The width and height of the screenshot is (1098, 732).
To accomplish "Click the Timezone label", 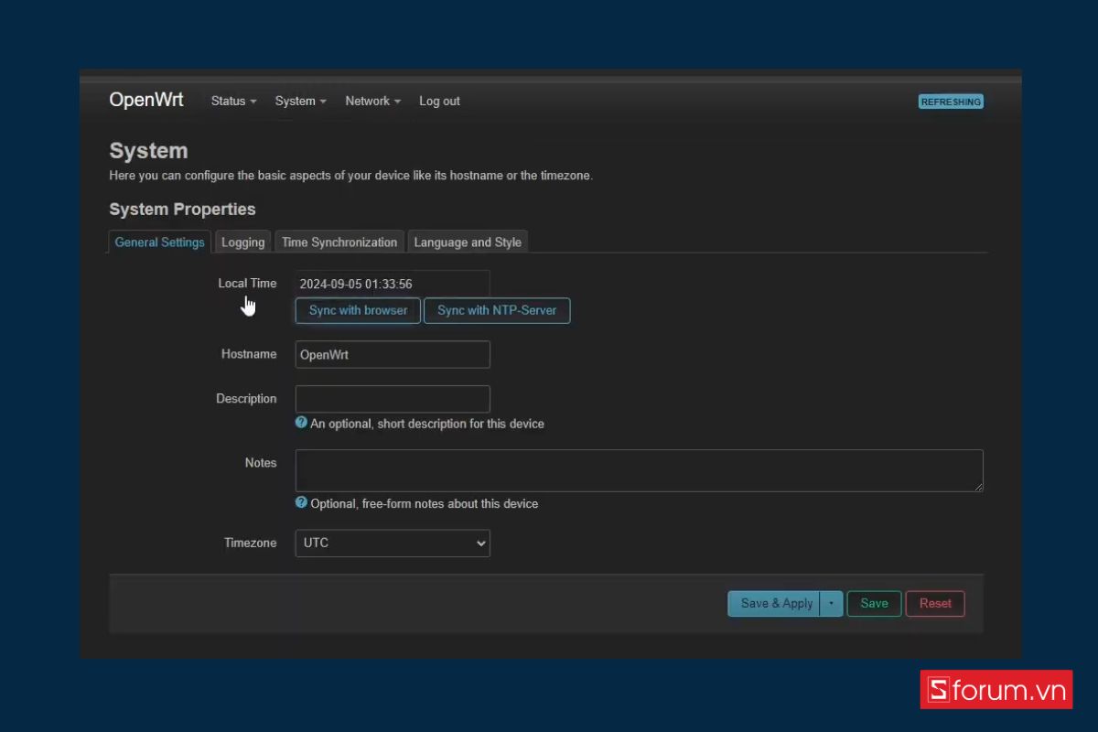I will (x=250, y=543).
